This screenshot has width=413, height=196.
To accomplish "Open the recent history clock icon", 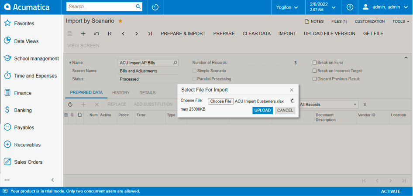I will (155, 7).
